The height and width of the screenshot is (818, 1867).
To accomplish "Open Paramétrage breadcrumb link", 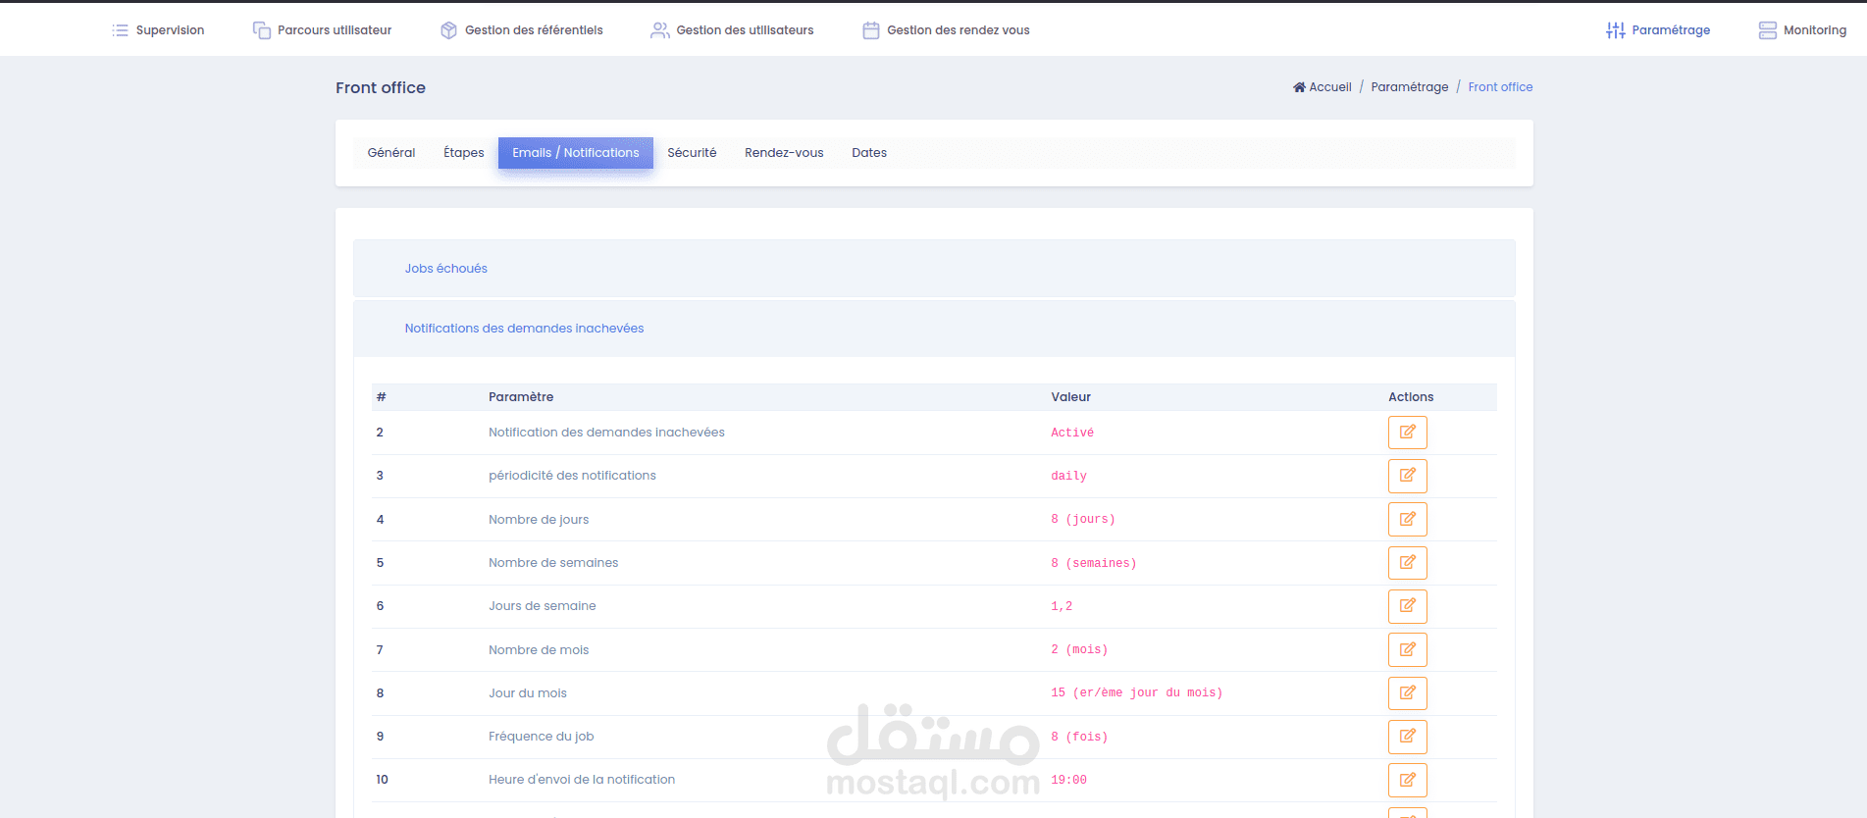I will coord(1409,87).
